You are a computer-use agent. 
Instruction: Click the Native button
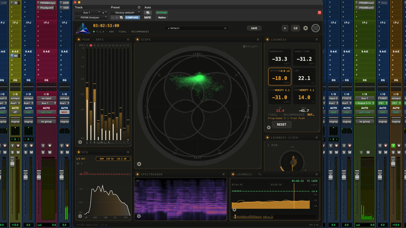coord(162,17)
